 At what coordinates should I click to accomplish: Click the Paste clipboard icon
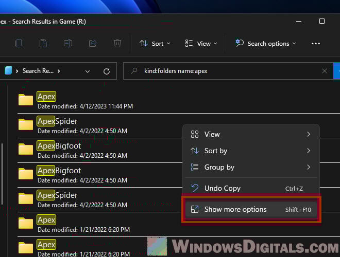click(43, 43)
